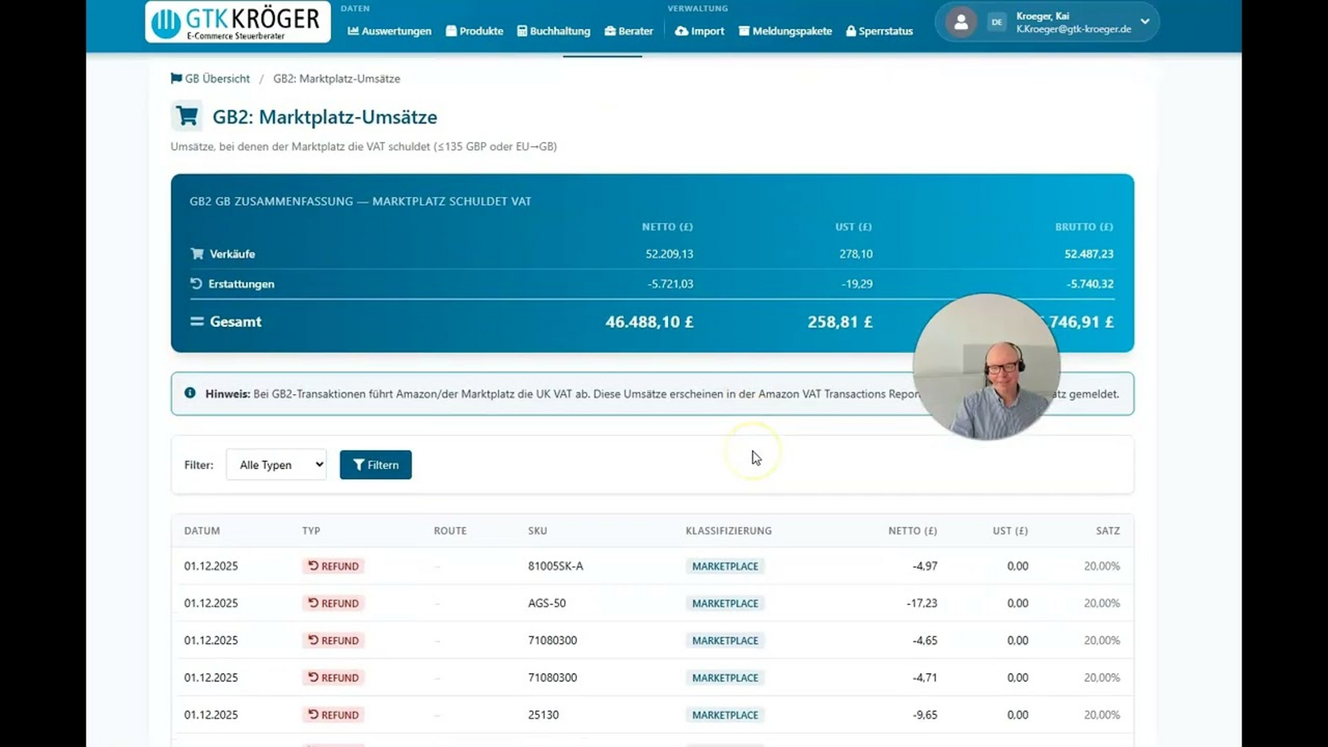The width and height of the screenshot is (1328, 747).
Task: Click the refund icon next to Erstattungen
Action: click(197, 284)
